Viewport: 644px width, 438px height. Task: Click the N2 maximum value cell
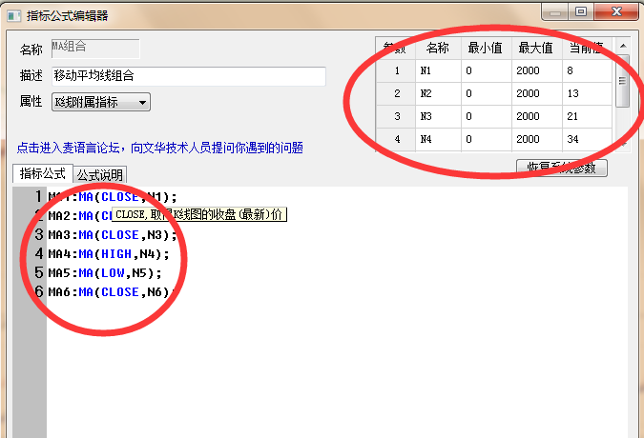click(x=536, y=93)
